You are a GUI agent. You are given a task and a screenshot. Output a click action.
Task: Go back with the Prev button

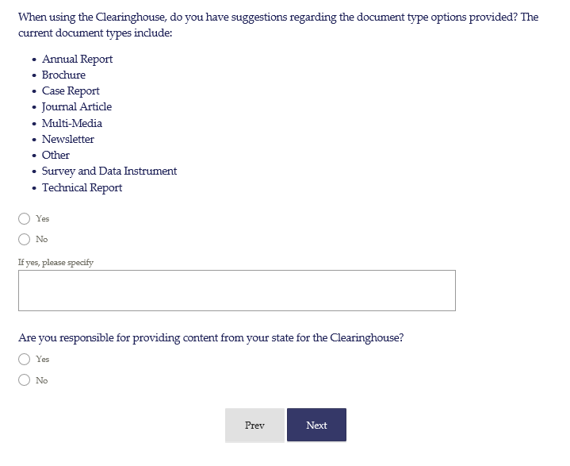click(254, 426)
